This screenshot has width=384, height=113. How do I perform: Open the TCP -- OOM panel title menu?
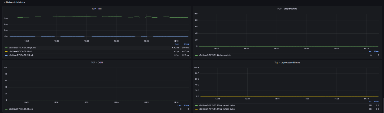(97, 62)
